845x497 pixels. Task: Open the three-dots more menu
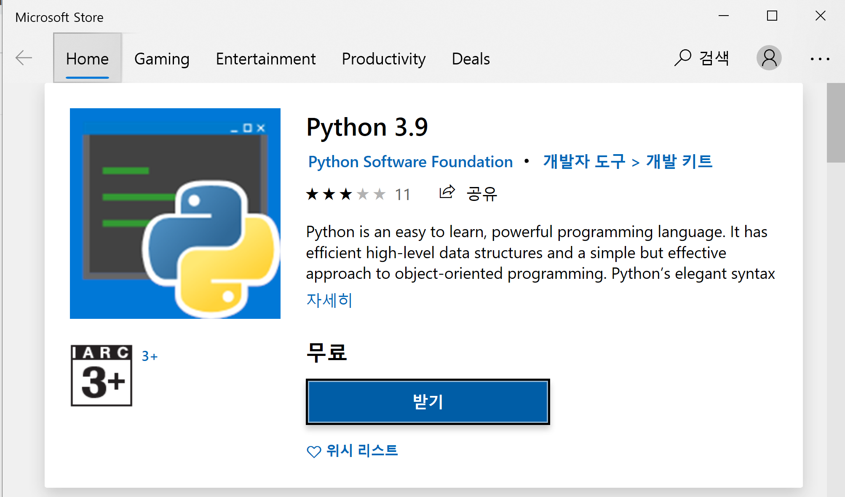(x=820, y=59)
